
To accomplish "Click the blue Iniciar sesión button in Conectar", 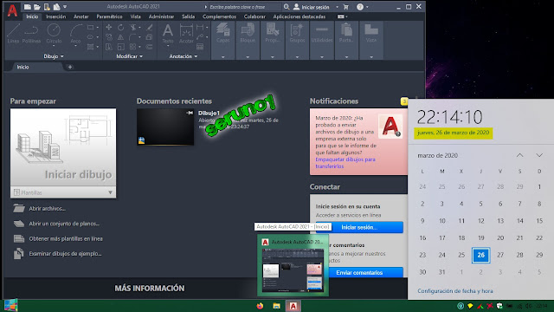I will [x=359, y=227].
